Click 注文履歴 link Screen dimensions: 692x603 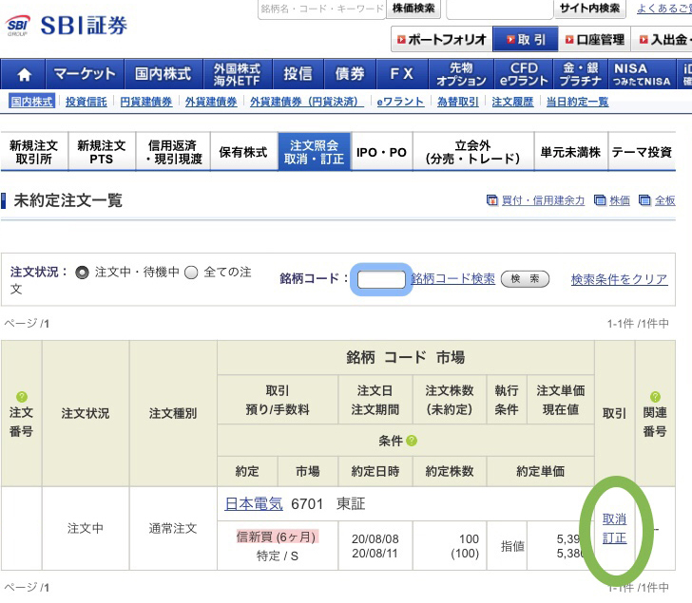coord(512,102)
